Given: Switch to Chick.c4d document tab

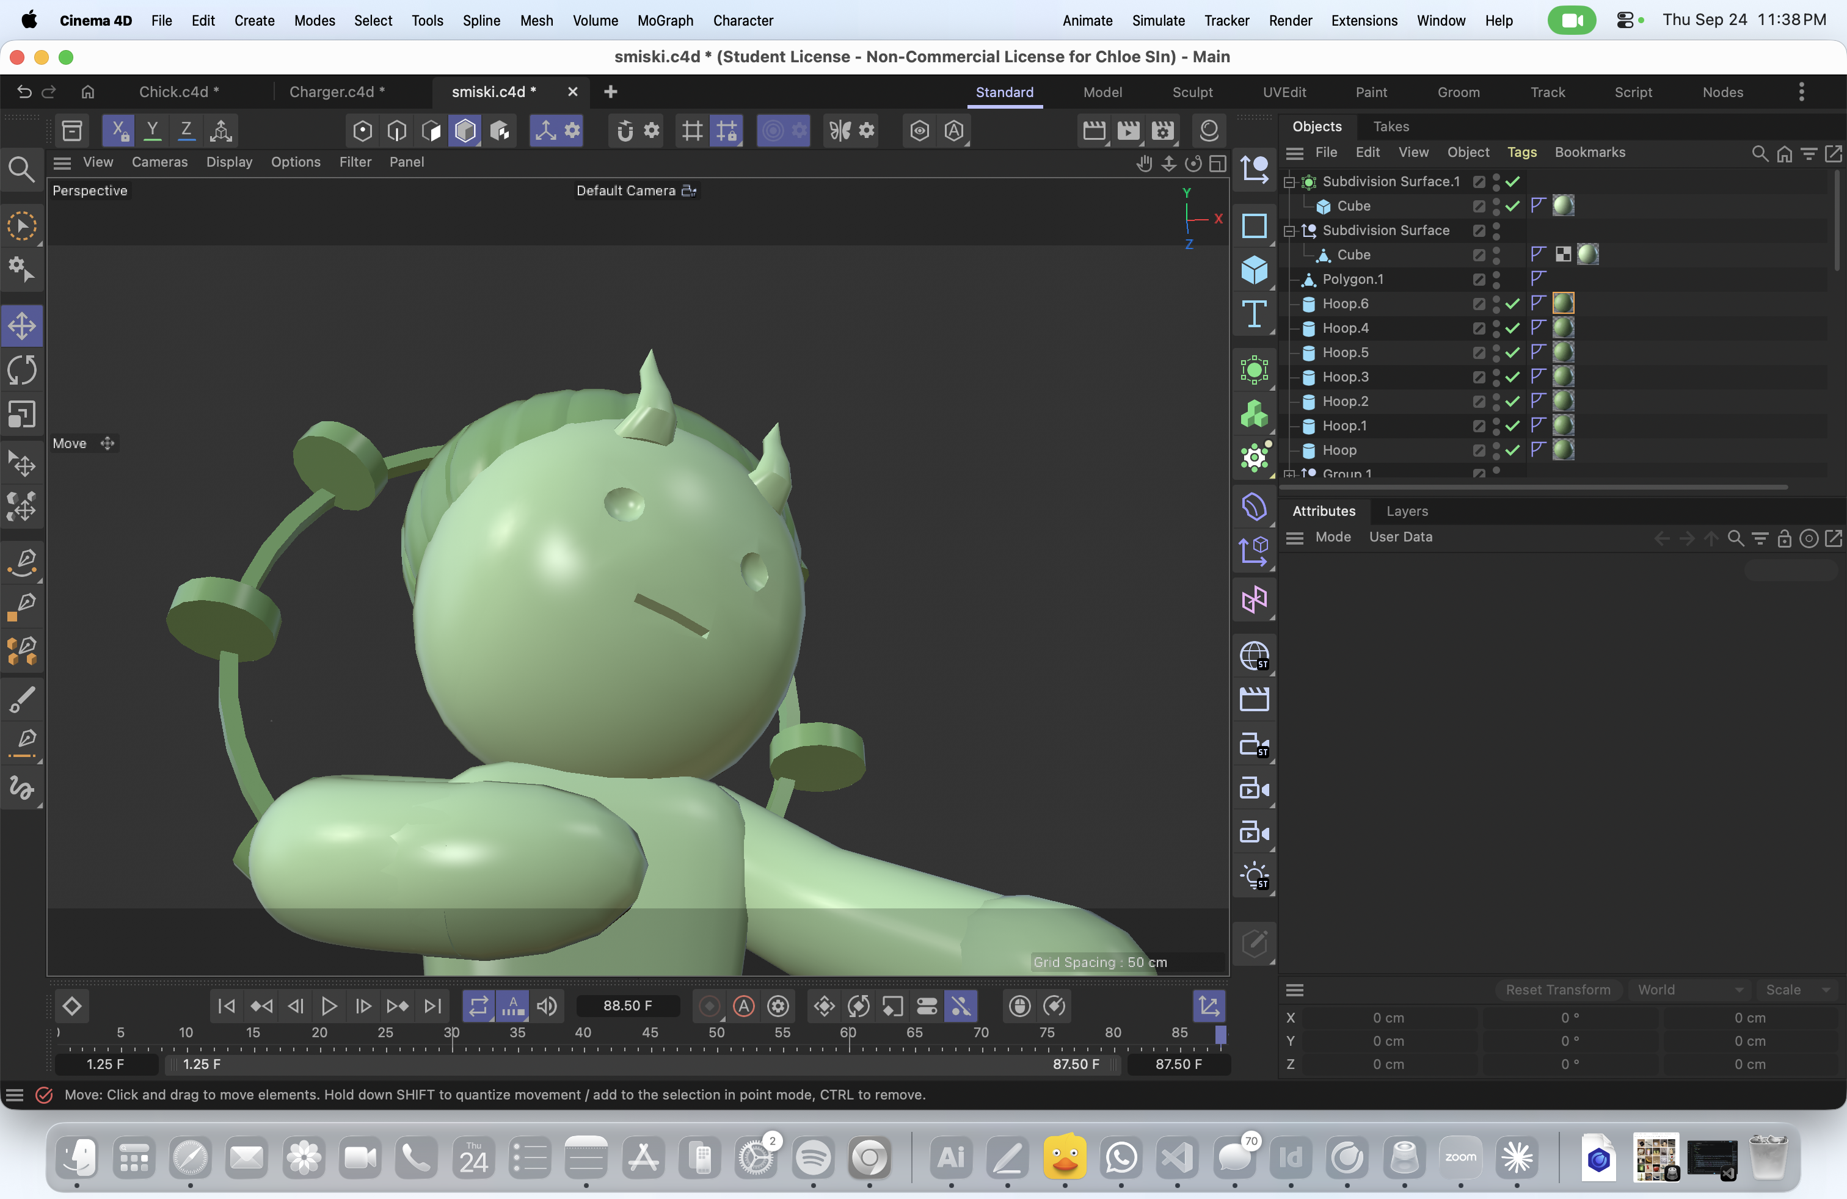Looking at the screenshot, I should tap(178, 92).
